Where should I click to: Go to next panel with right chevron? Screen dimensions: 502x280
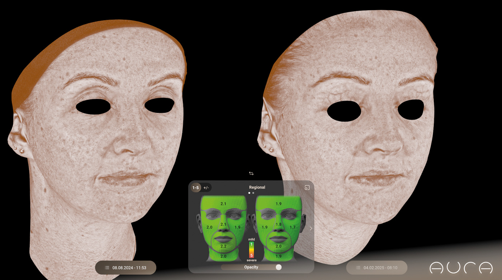(x=311, y=228)
